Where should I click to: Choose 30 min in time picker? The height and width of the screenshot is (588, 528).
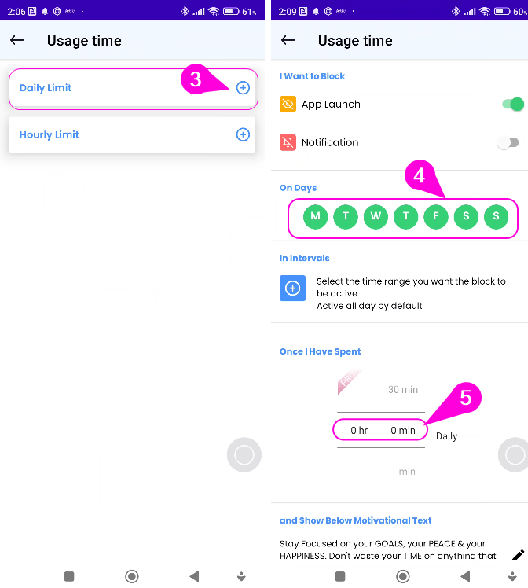(403, 390)
